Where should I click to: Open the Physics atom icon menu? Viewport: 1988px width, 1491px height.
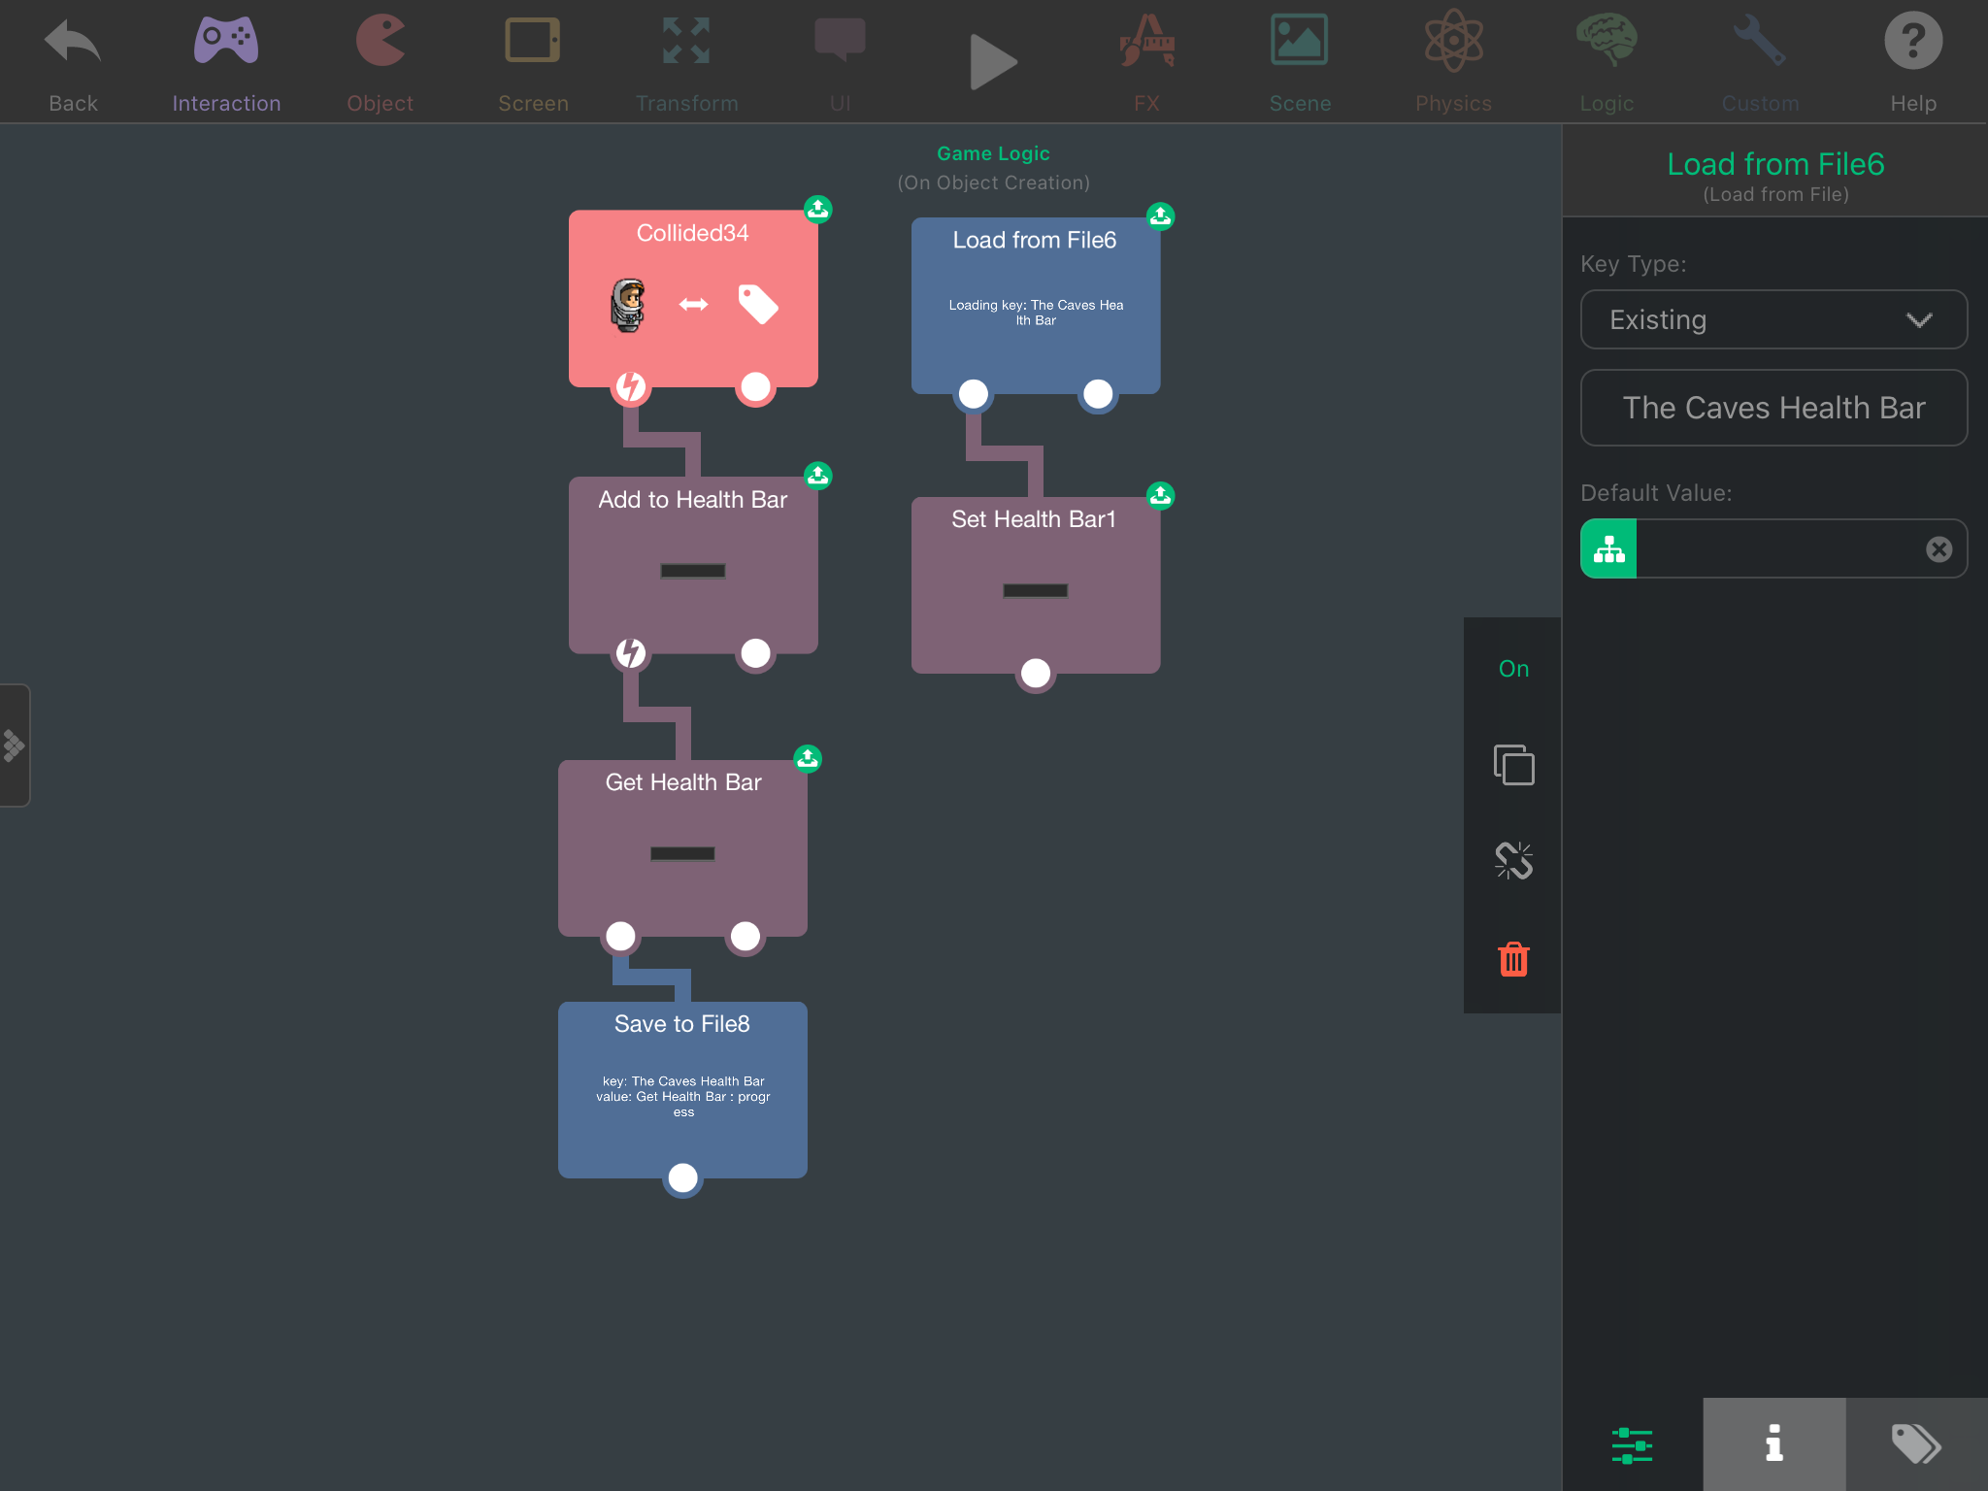[1453, 60]
